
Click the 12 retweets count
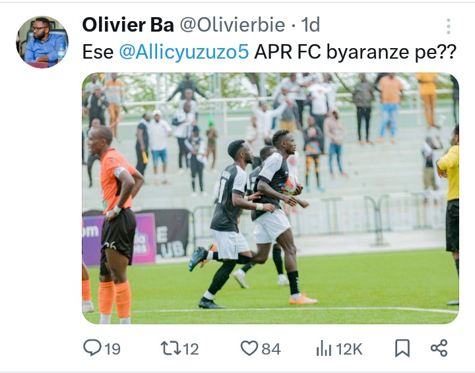point(191,349)
